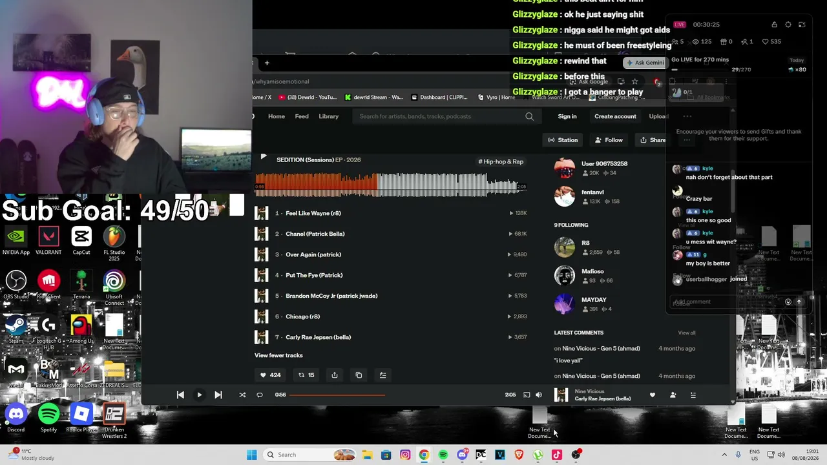Share the SEDITION EP

[334, 375]
